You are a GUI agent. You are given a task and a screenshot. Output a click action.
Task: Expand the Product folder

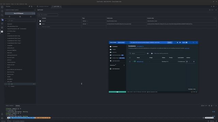pyautogui.click(x=6, y=86)
